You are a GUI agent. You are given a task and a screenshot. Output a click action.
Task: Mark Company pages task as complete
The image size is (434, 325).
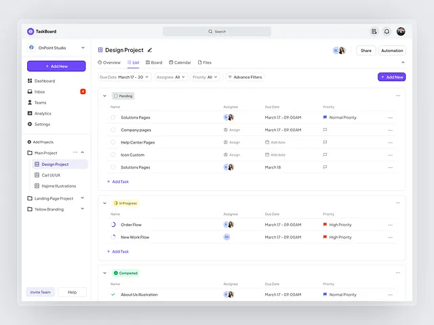pos(113,130)
